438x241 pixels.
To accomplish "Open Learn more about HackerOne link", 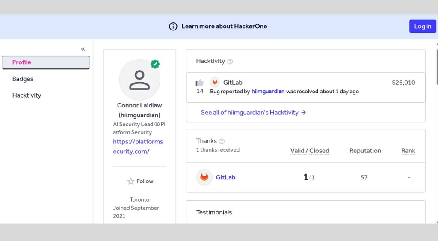I will click(x=224, y=26).
